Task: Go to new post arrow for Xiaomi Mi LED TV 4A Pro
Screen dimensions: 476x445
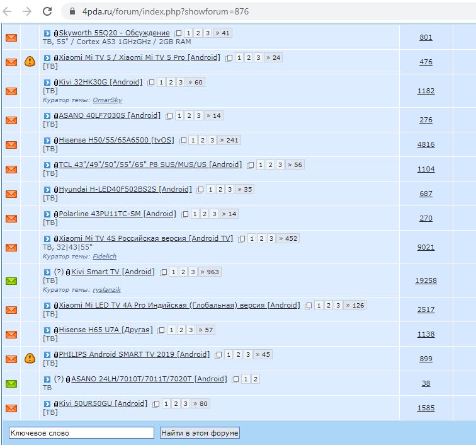Action: (47, 306)
